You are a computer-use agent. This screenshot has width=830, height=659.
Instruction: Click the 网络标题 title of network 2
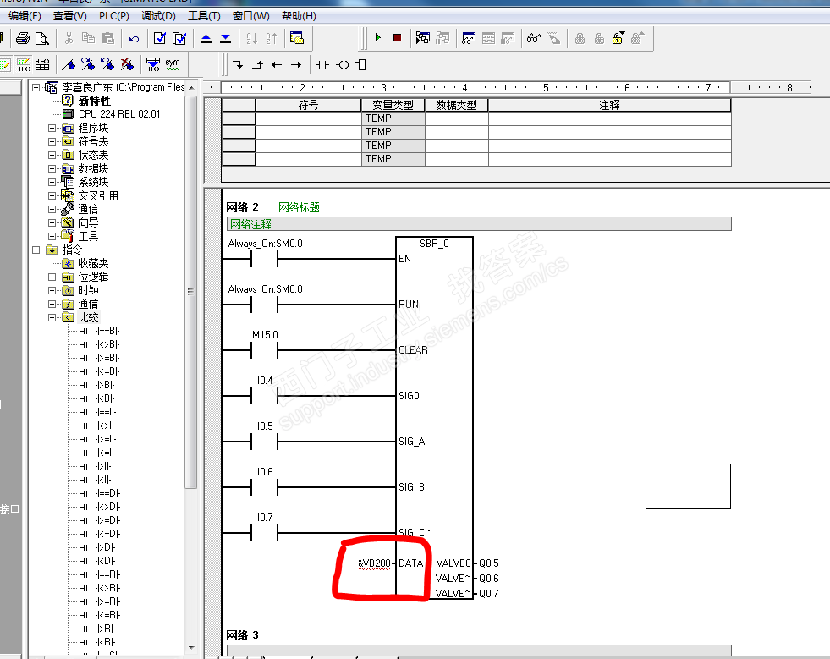(x=299, y=207)
